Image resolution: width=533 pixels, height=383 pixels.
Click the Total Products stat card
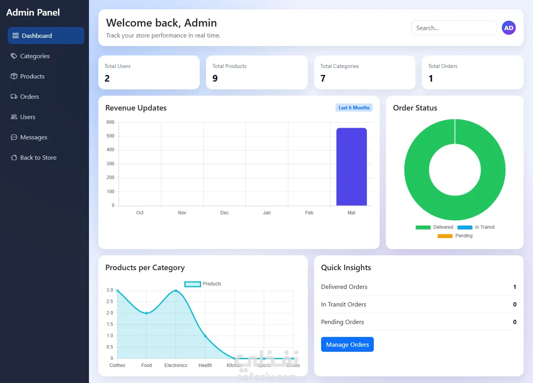tap(257, 73)
